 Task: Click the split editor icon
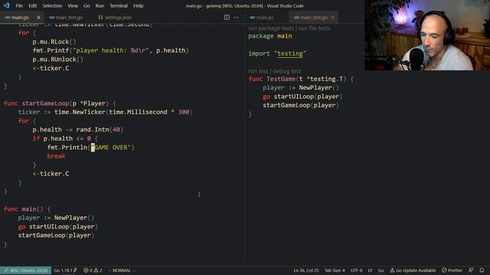click(227, 18)
